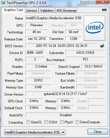Click the Pixel Fillrate Unknown field
This screenshot has height=138, width=110.
[x=38, y=73]
